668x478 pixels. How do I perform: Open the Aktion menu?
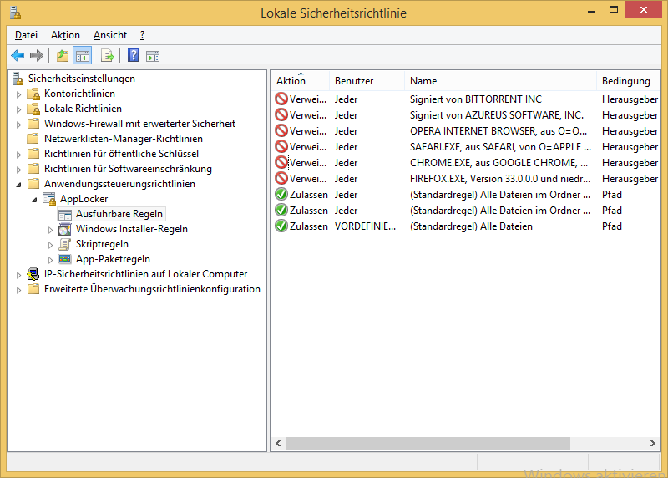pos(65,35)
